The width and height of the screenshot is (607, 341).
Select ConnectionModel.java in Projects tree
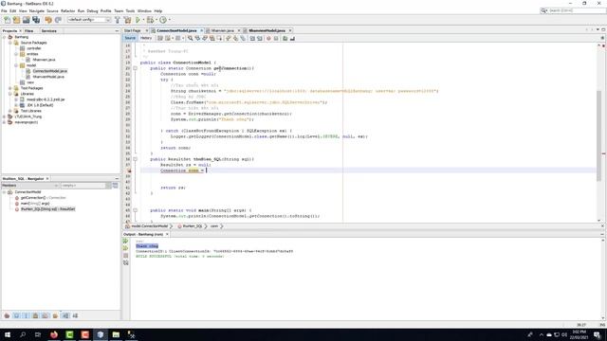click(x=50, y=71)
